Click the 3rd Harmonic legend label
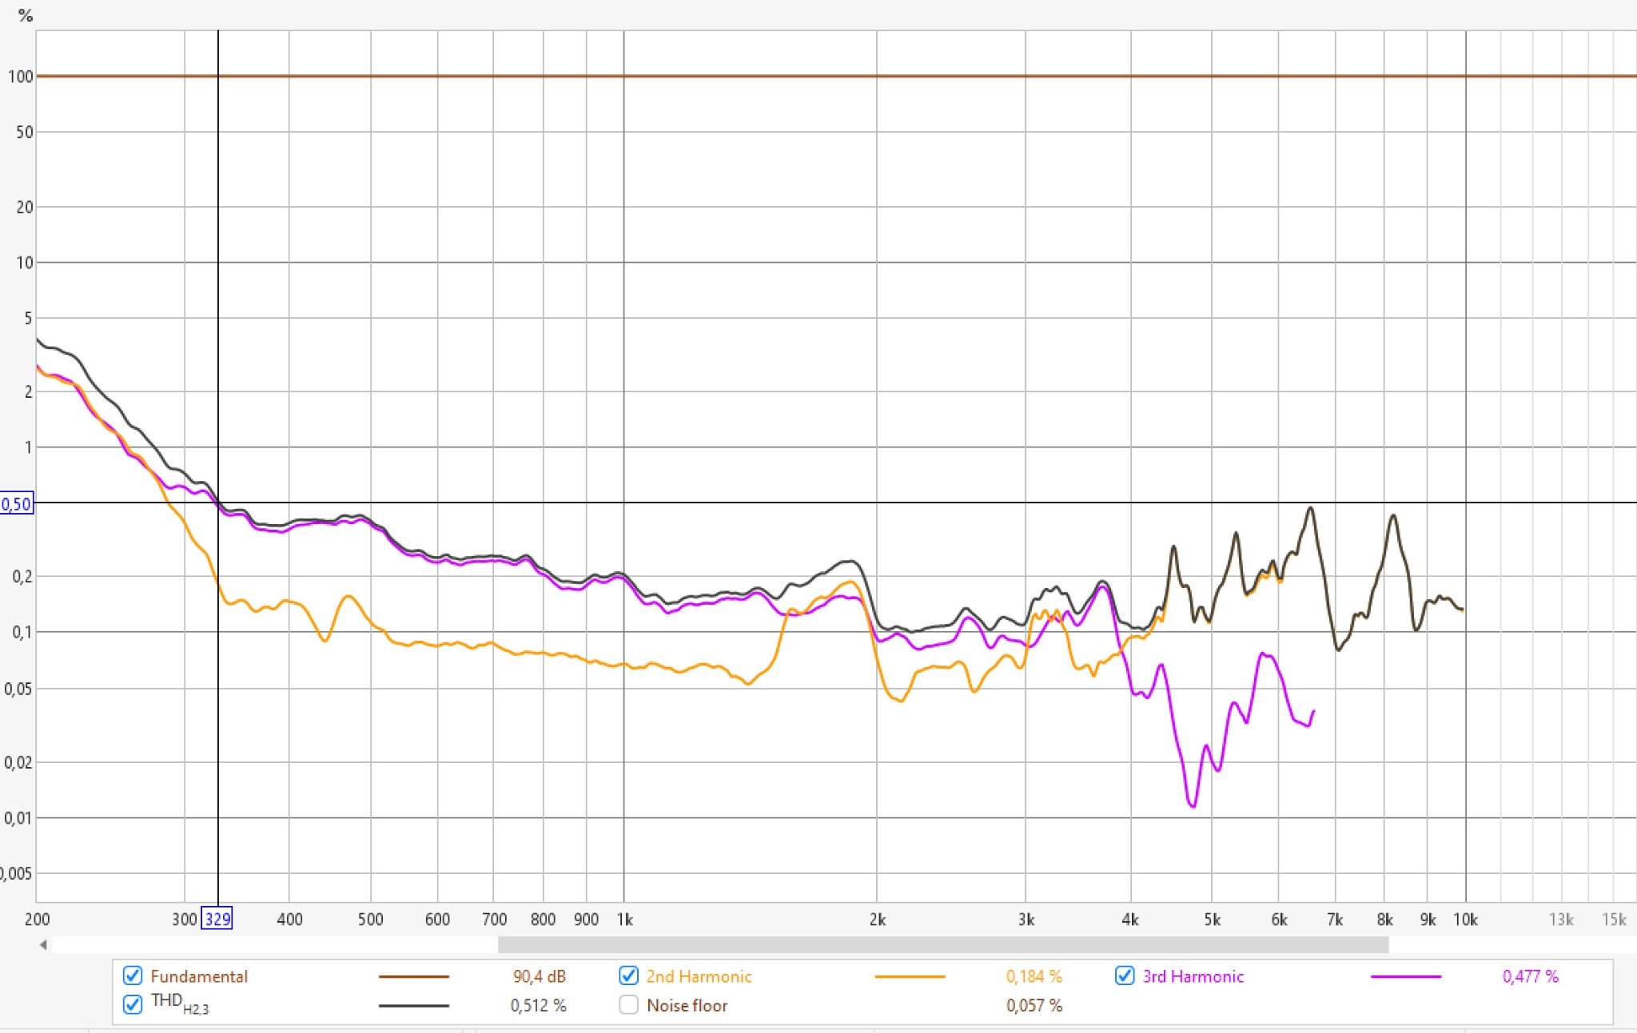 1193,976
